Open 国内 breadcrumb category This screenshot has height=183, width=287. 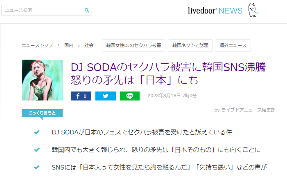click(x=69, y=45)
